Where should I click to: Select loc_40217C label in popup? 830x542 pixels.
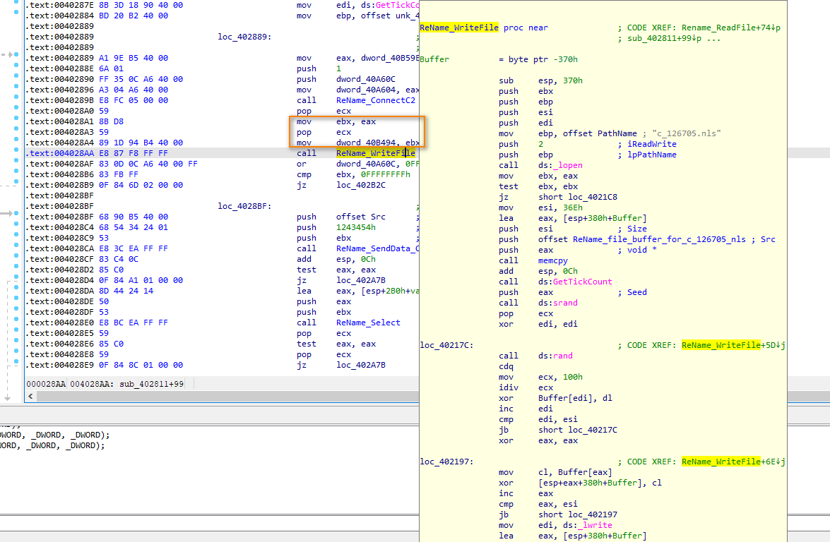(446, 345)
